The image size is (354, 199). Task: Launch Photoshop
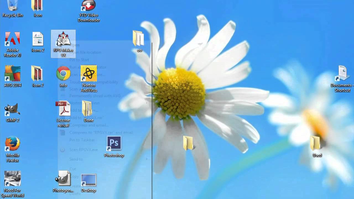point(114,143)
